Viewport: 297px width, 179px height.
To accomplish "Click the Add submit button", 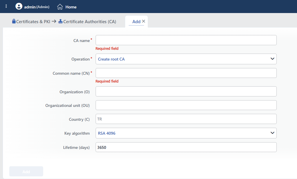I will (26, 171).
